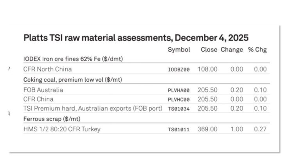293x168 pixels.
Task: Click the IODBZ00 symbol code
Action: (179, 70)
